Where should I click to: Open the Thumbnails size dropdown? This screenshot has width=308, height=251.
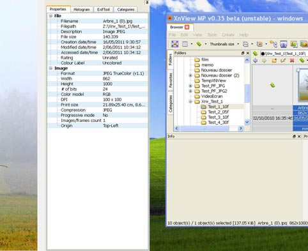pos(238,44)
